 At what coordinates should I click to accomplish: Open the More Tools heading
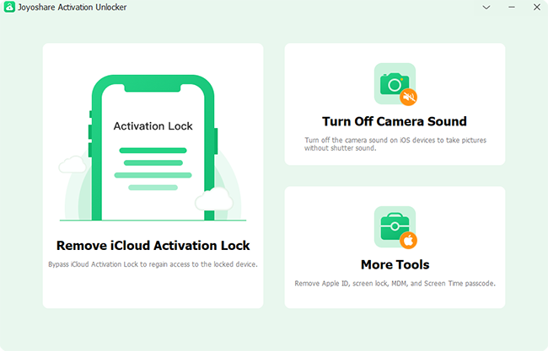(x=395, y=265)
